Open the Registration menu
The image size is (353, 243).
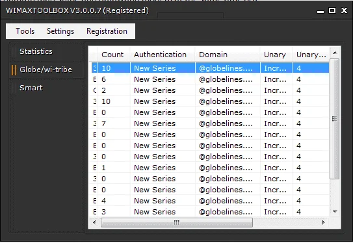pos(107,31)
